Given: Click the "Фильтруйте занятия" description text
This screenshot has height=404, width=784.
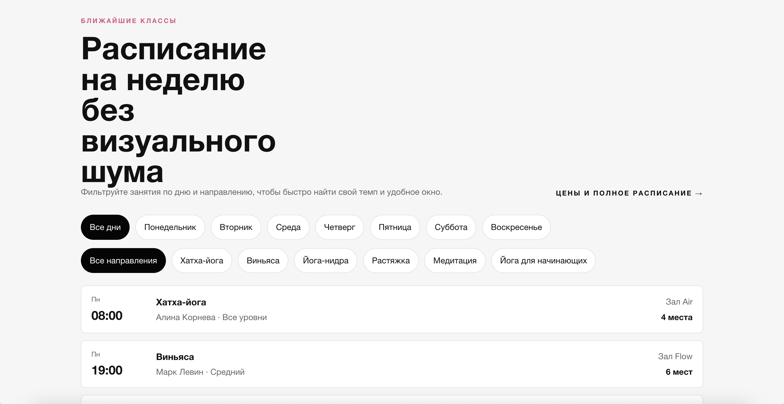Looking at the screenshot, I should point(261,192).
